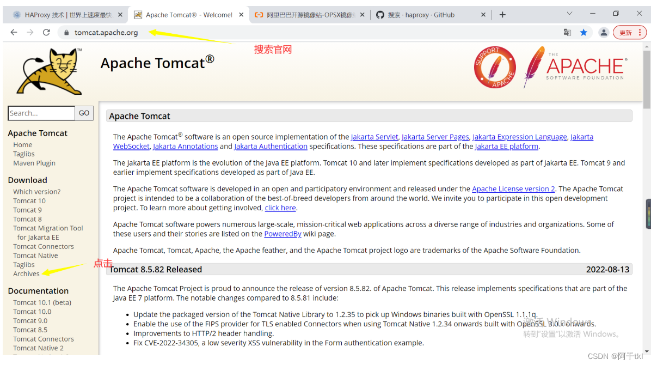This screenshot has width=651, height=365.
Task: Follow the Jakarta Annotations link
Action: point(185,147)
